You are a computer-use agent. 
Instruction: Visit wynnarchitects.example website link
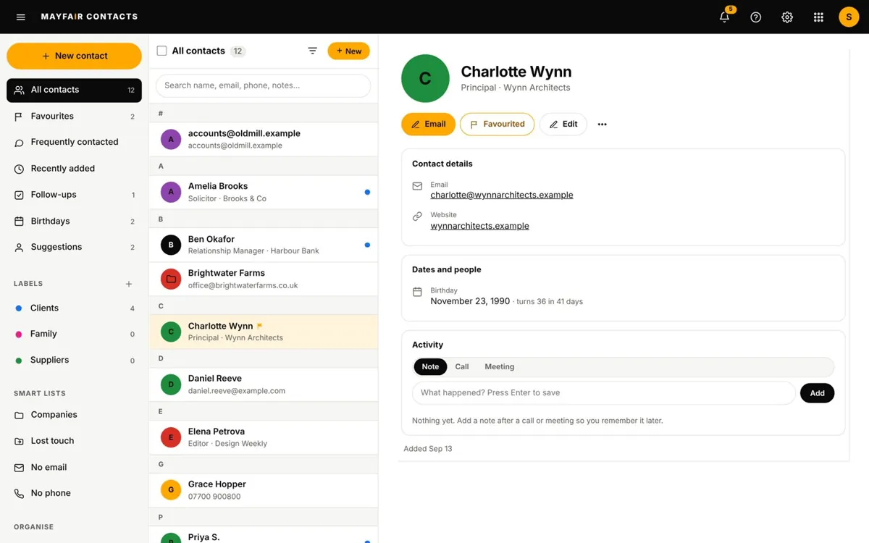point(479,226)
